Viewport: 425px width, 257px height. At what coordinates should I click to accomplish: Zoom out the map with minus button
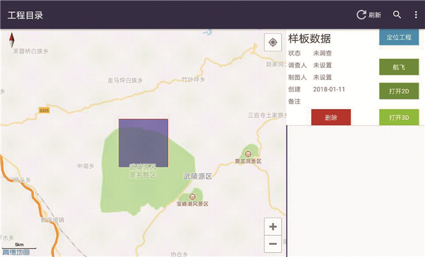pyautogui.click(x=273, y=244)
